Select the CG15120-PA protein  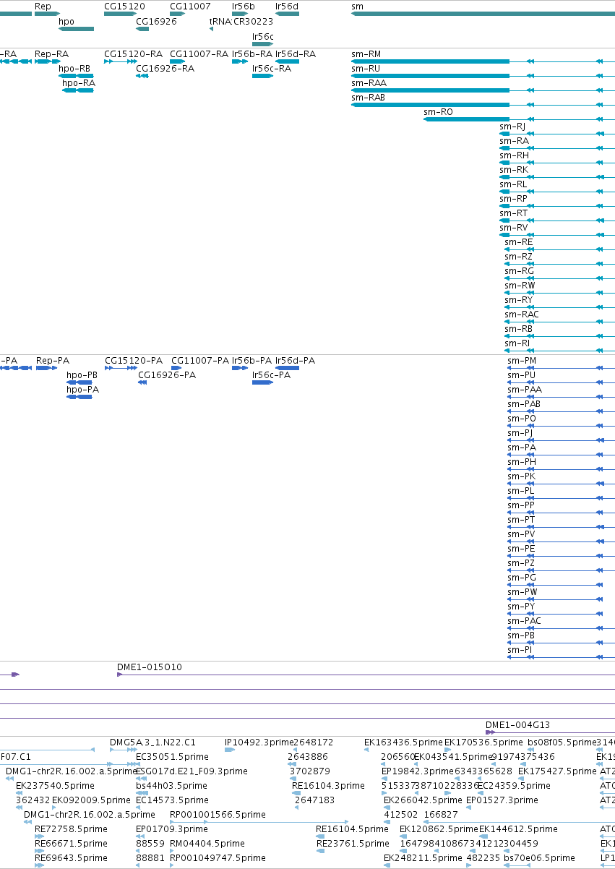point(121,368)
